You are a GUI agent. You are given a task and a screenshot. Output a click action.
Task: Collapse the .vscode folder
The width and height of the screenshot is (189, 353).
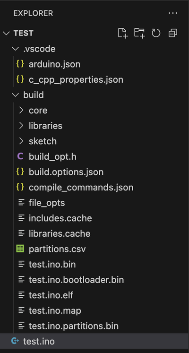tap(94, 49)
